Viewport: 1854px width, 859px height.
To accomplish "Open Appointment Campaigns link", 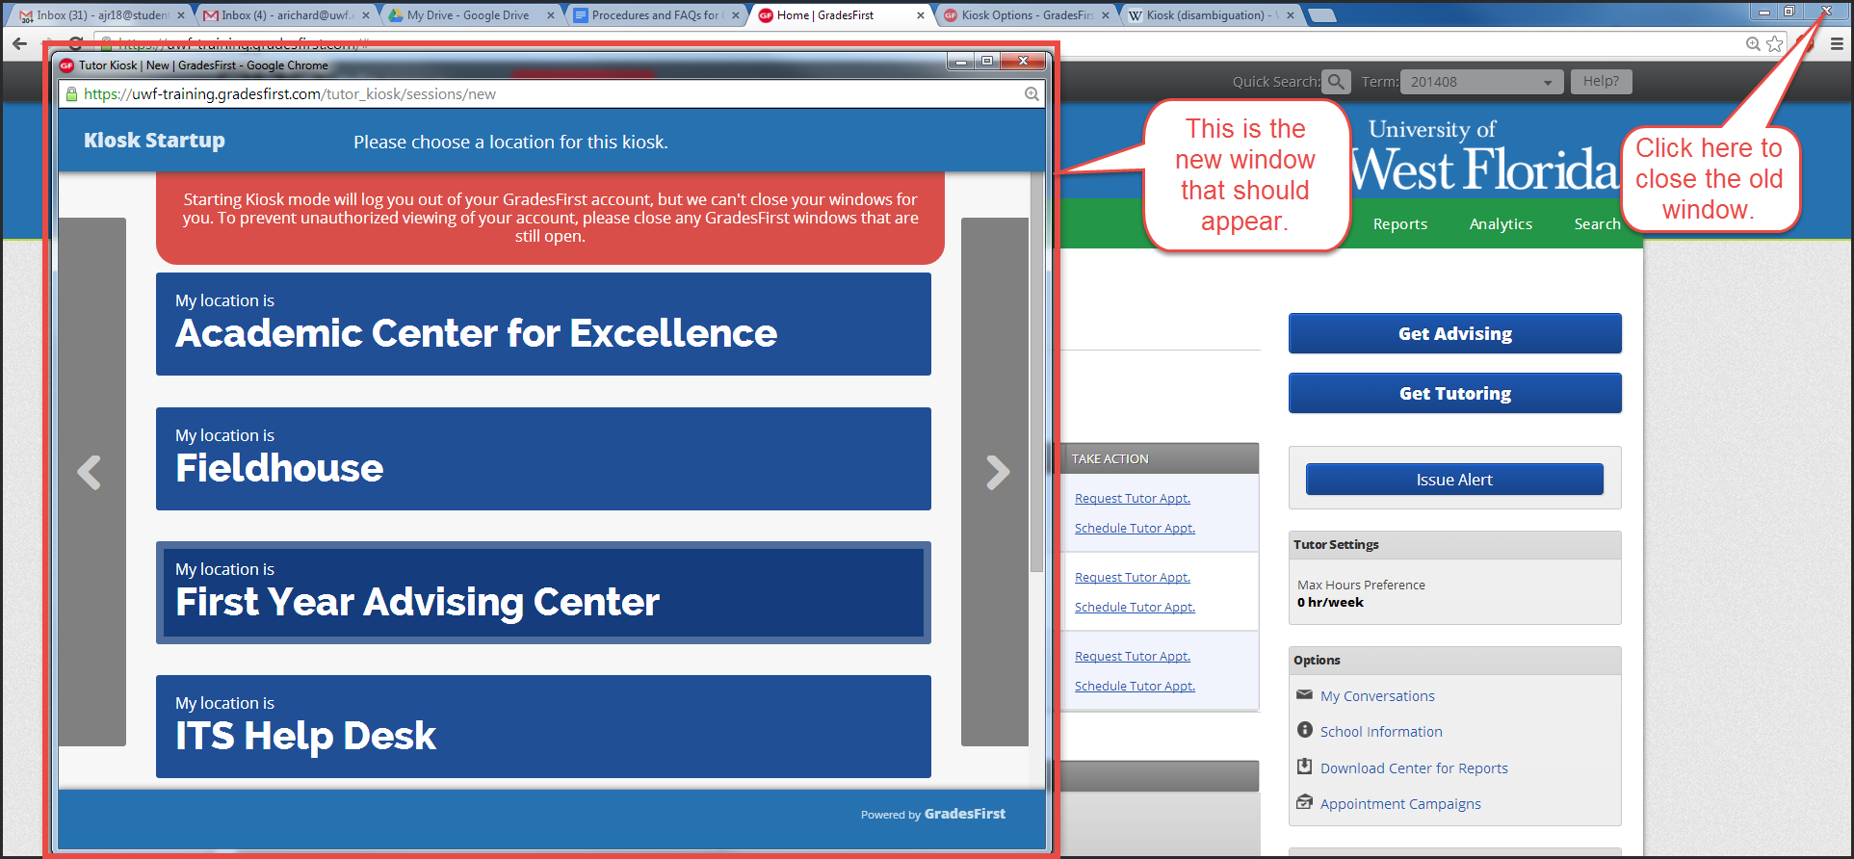I will tap(1400, 804).
